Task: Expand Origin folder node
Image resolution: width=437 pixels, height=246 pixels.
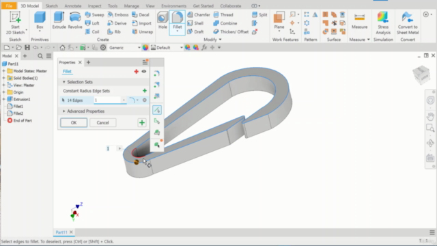Action: coord(3,92)
